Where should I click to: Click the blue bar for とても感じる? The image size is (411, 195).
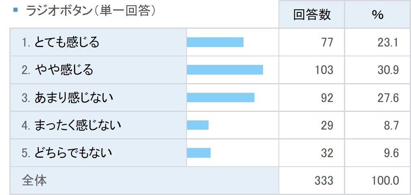tap(215, 42)
